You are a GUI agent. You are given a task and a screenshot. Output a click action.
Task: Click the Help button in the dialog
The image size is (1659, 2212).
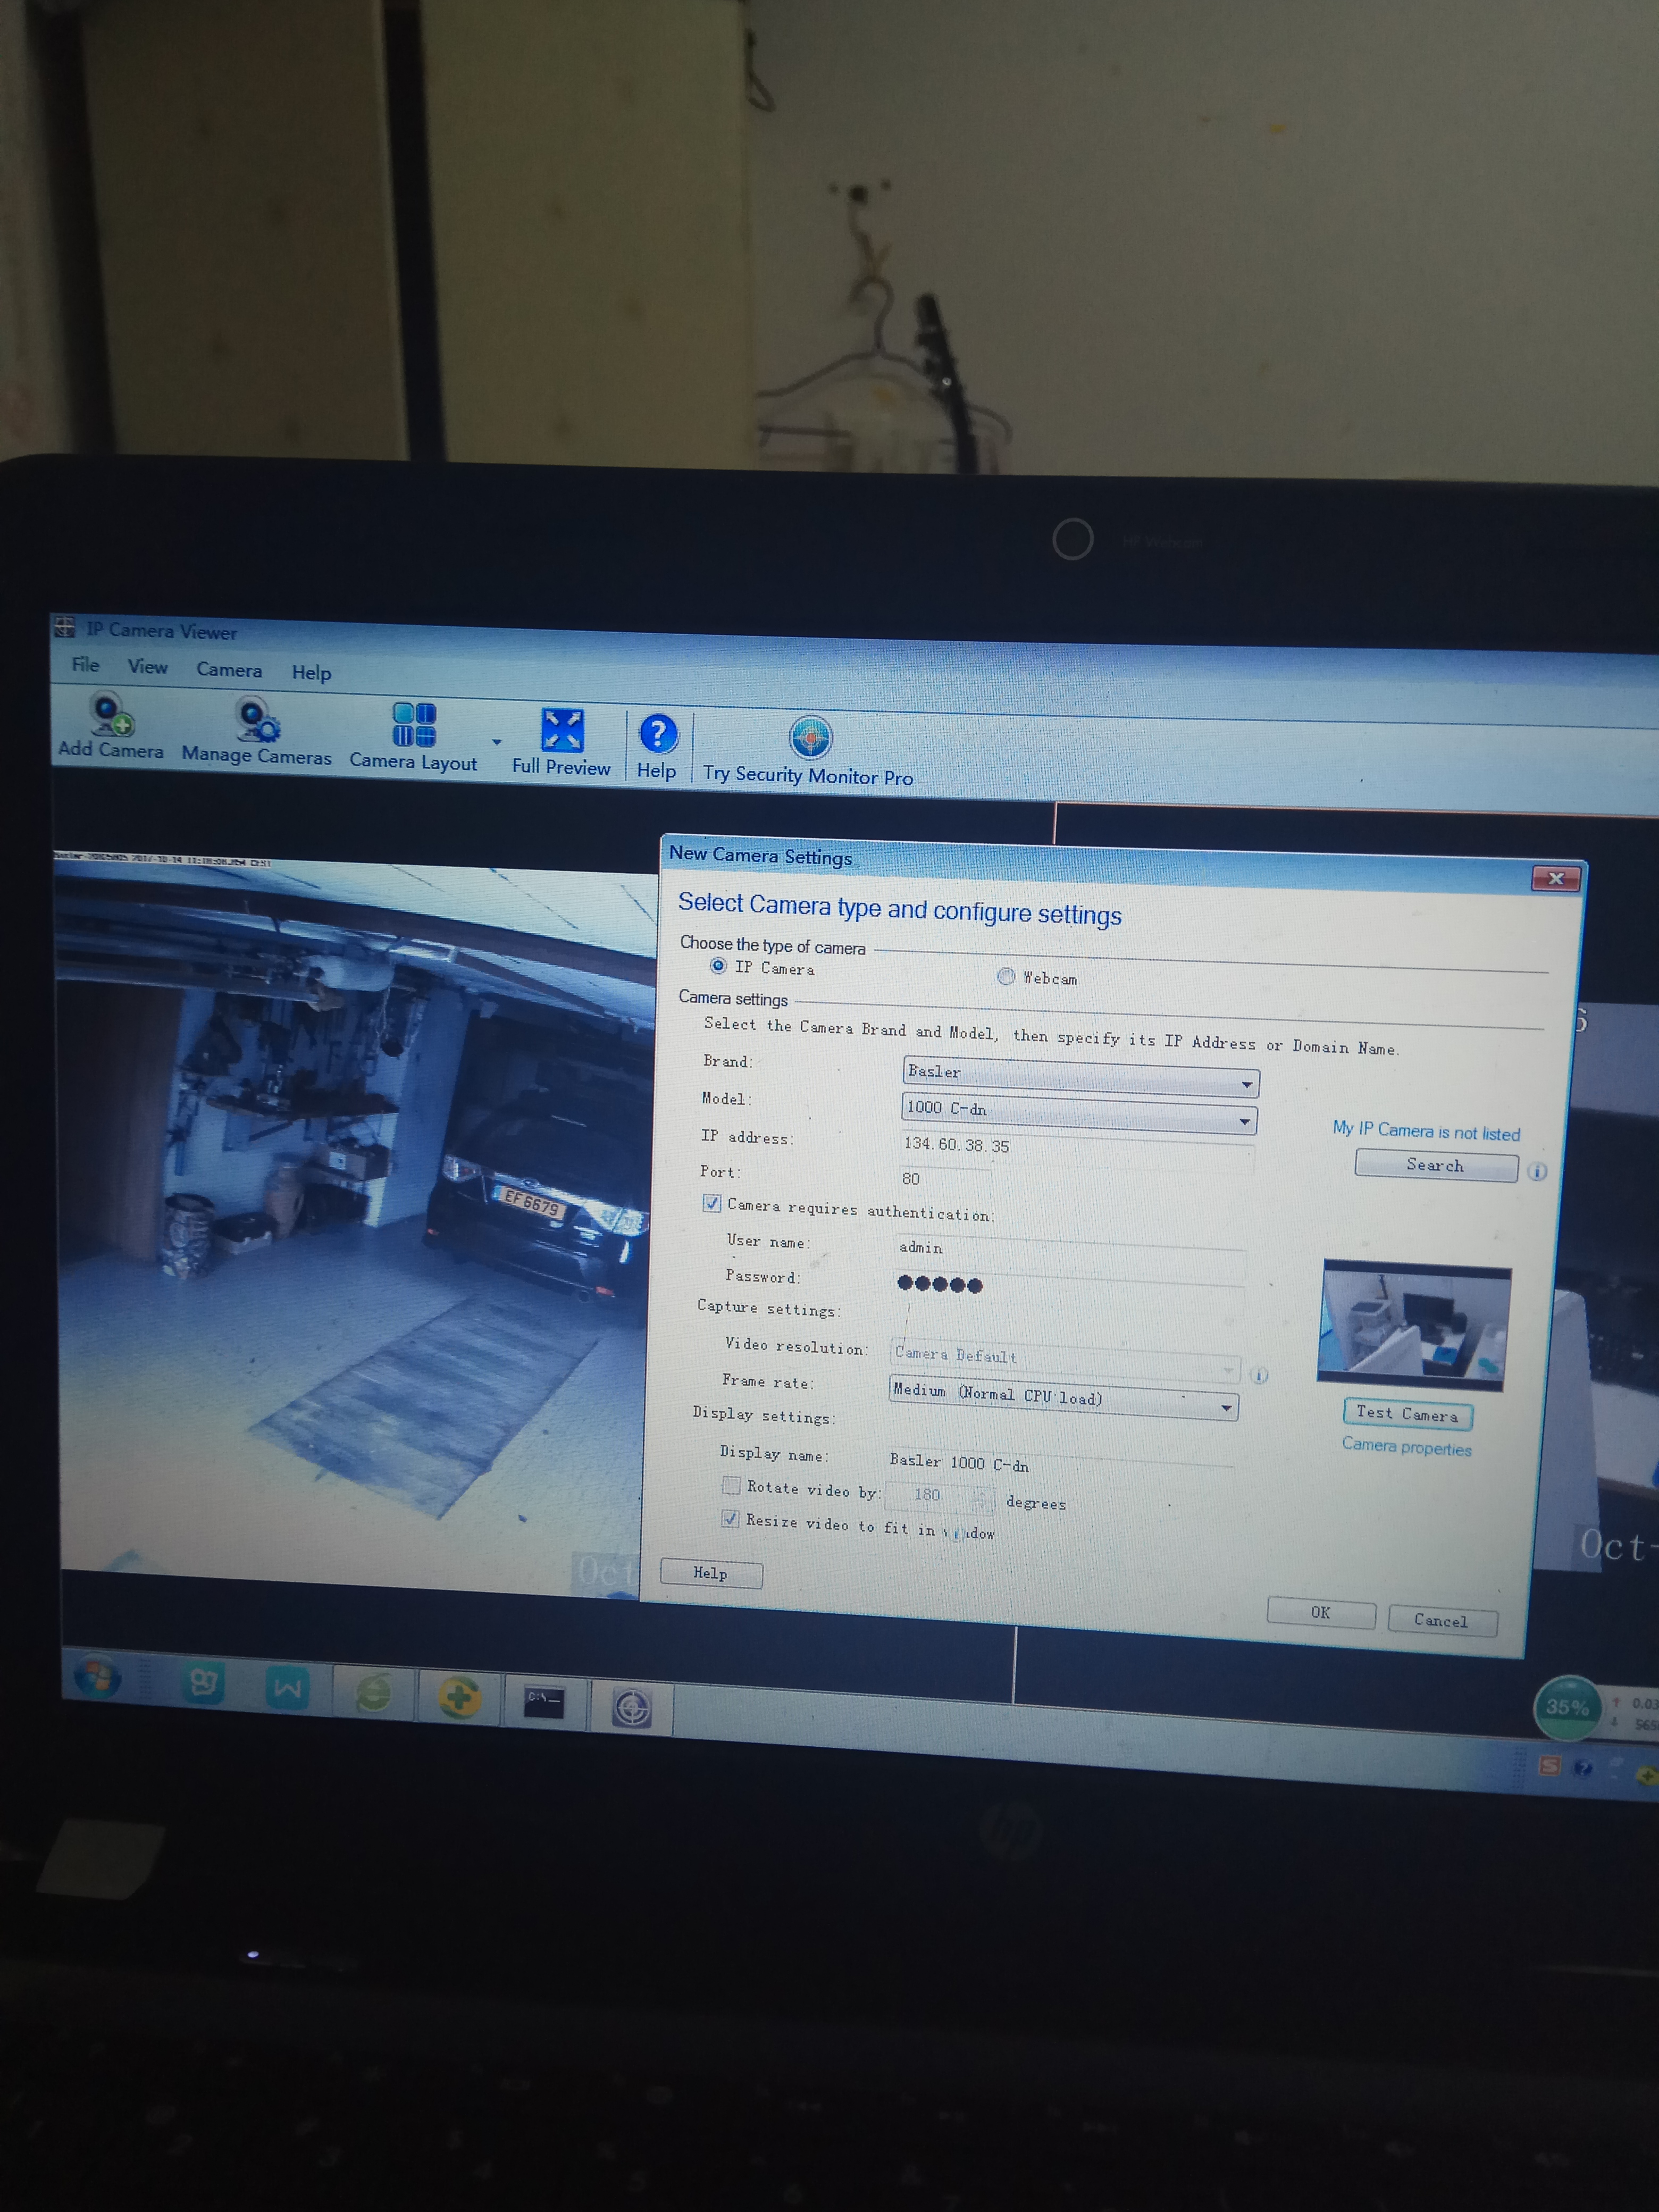(711, 1574)
